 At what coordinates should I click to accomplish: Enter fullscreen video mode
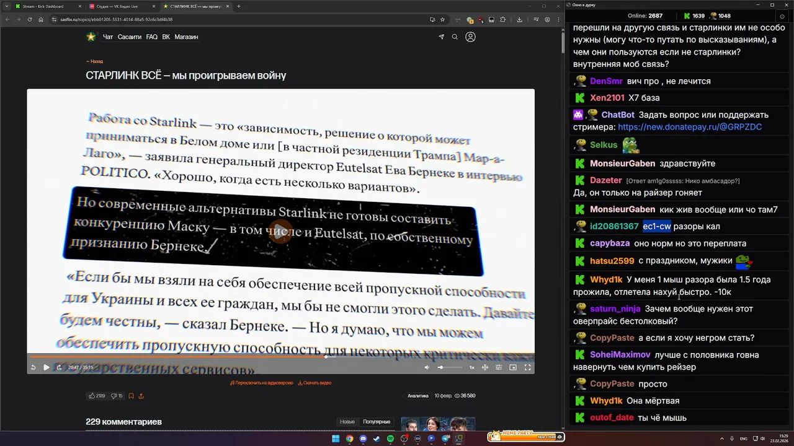(527, 367)
